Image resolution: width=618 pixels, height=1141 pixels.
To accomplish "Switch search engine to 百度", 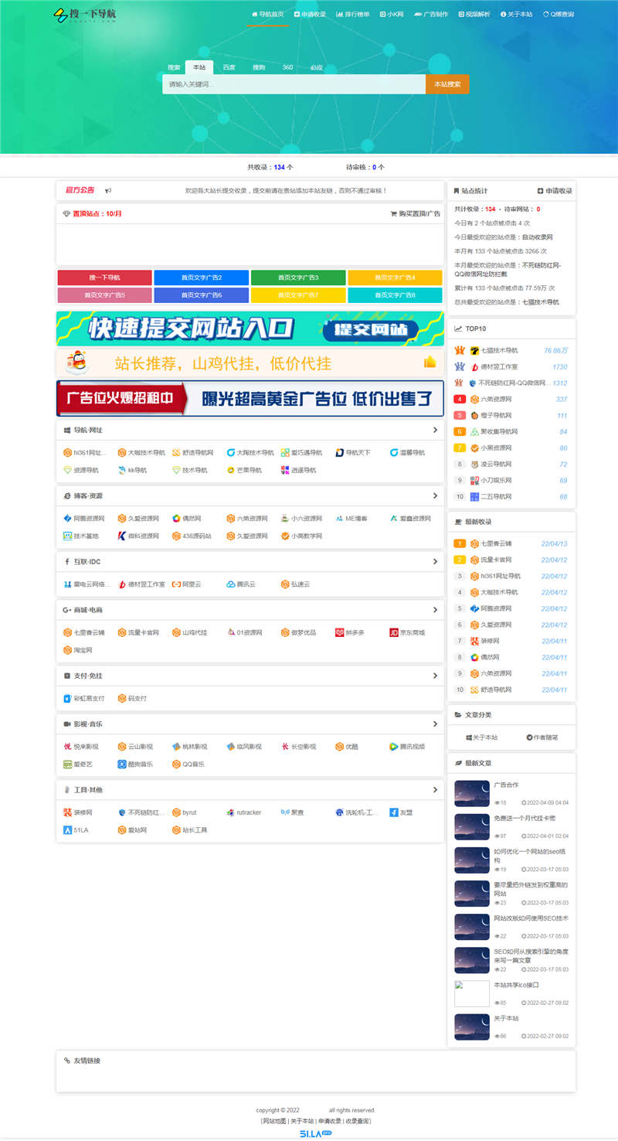I will pyautogui.click(x=228, y=67).
